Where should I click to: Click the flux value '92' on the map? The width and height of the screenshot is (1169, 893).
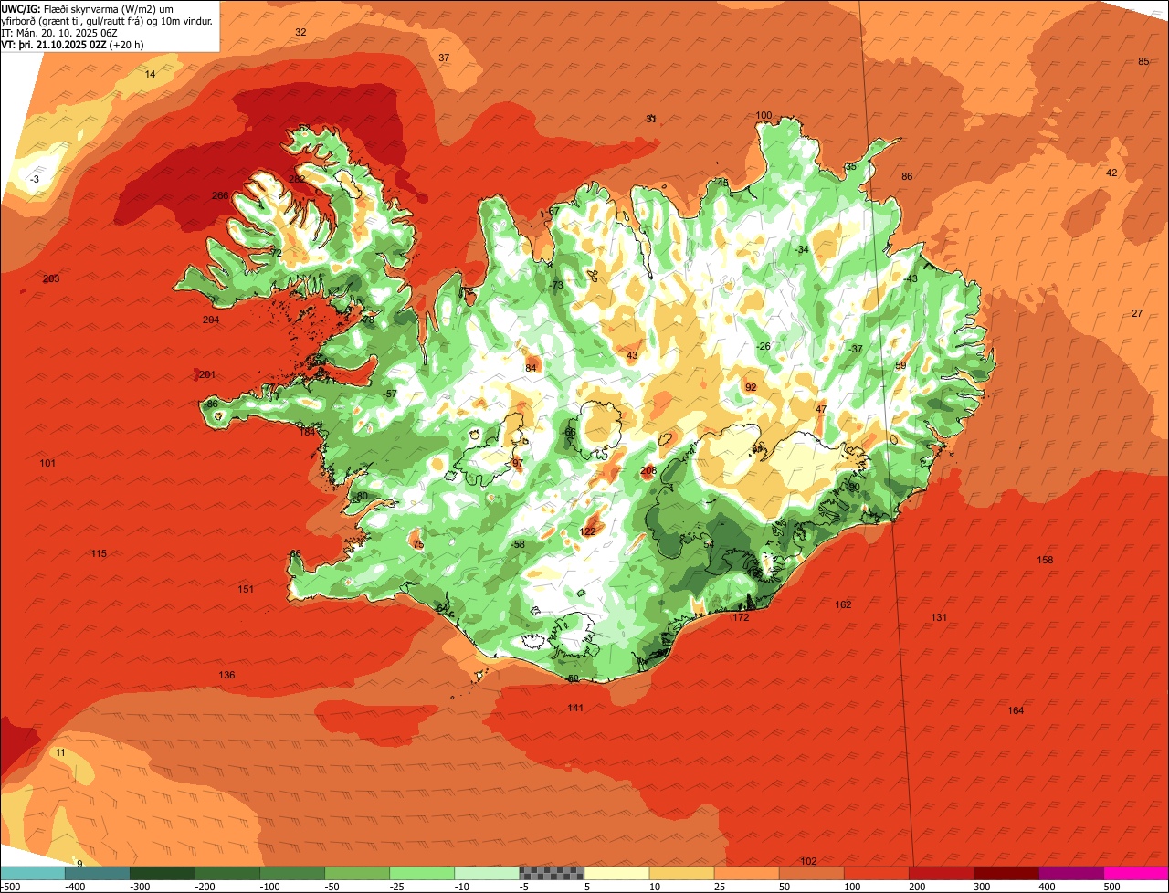coord(751,387)
